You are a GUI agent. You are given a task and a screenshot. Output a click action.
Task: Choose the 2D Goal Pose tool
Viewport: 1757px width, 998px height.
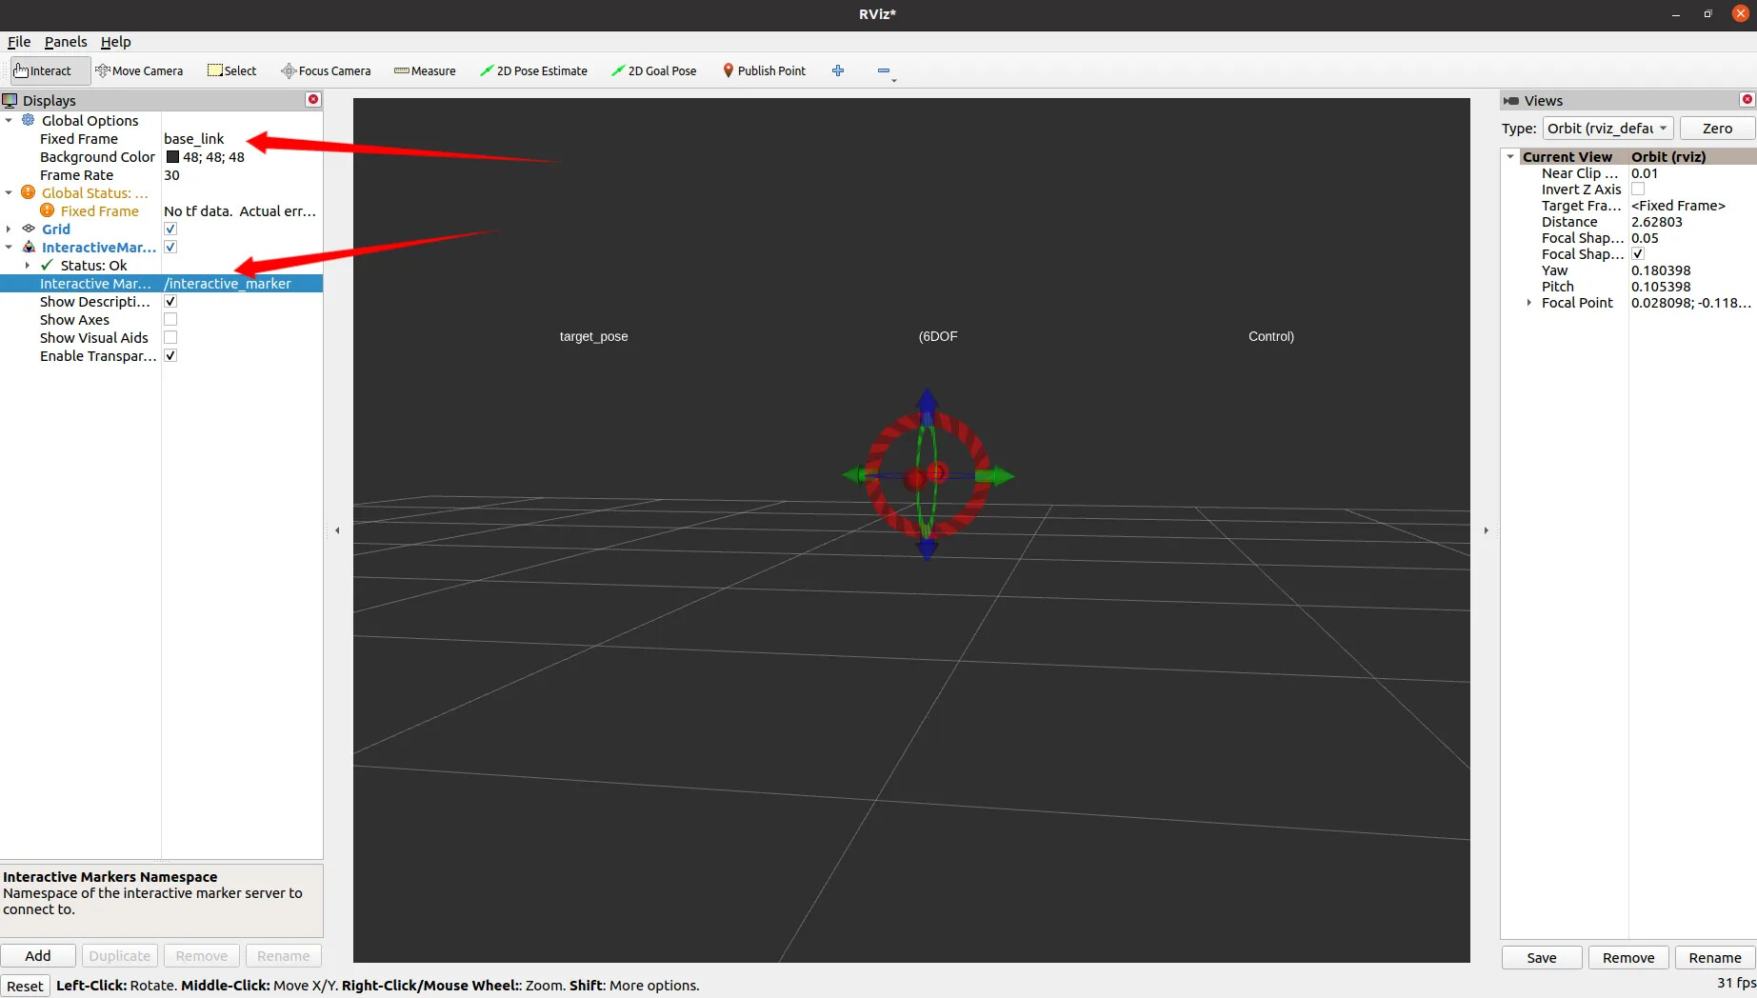coord(654,70)
